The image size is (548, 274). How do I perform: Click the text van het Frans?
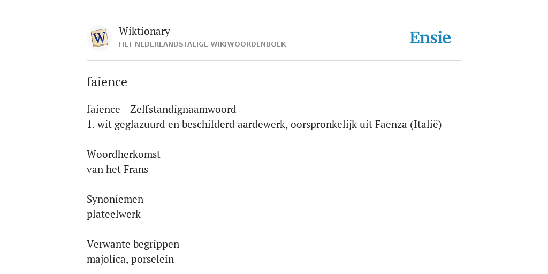pyautogui.click(x=117, y=169)
